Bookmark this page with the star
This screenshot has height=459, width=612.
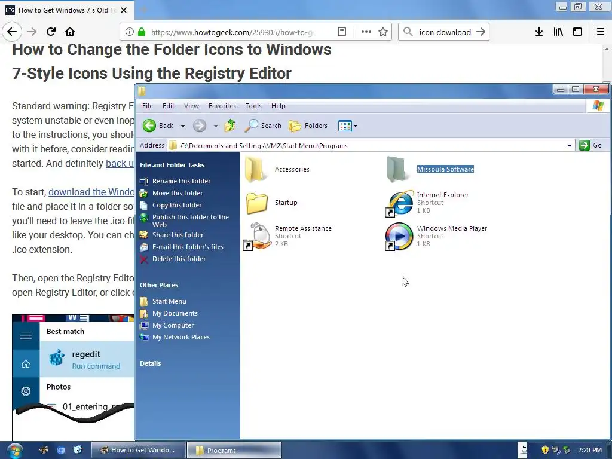(383, 32)
